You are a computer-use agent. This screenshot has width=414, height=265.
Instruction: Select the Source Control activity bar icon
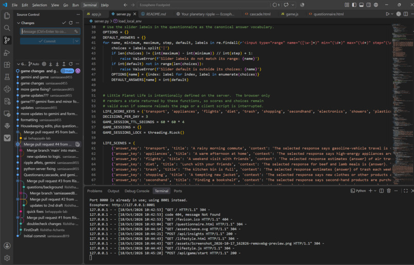click(x=7, y=40)
